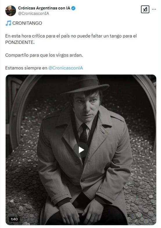Image resolution: width=161 pixels, height=228 pixels.
Task: Click the blue verified checkmark badge
Action: click(x=73, y=8)
